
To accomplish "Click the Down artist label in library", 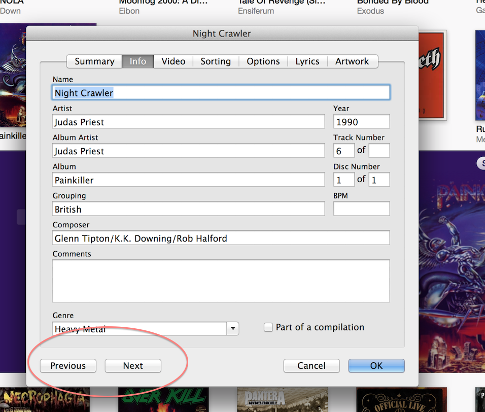I will coord(10,11).
